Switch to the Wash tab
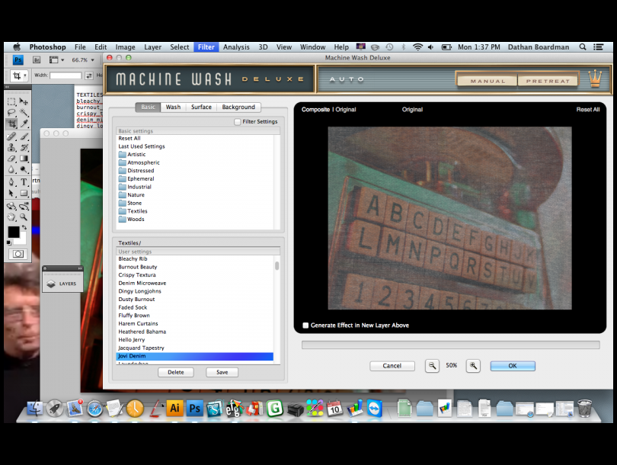Image resolution: width=617 pixels, height=465 pixels. pos(173,107)
